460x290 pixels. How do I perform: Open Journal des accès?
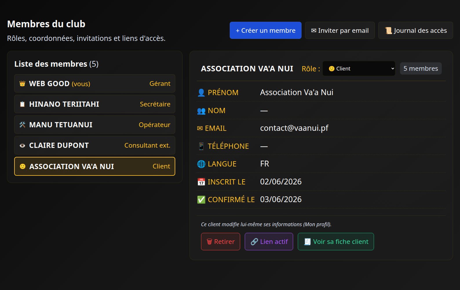click(416, 30)
